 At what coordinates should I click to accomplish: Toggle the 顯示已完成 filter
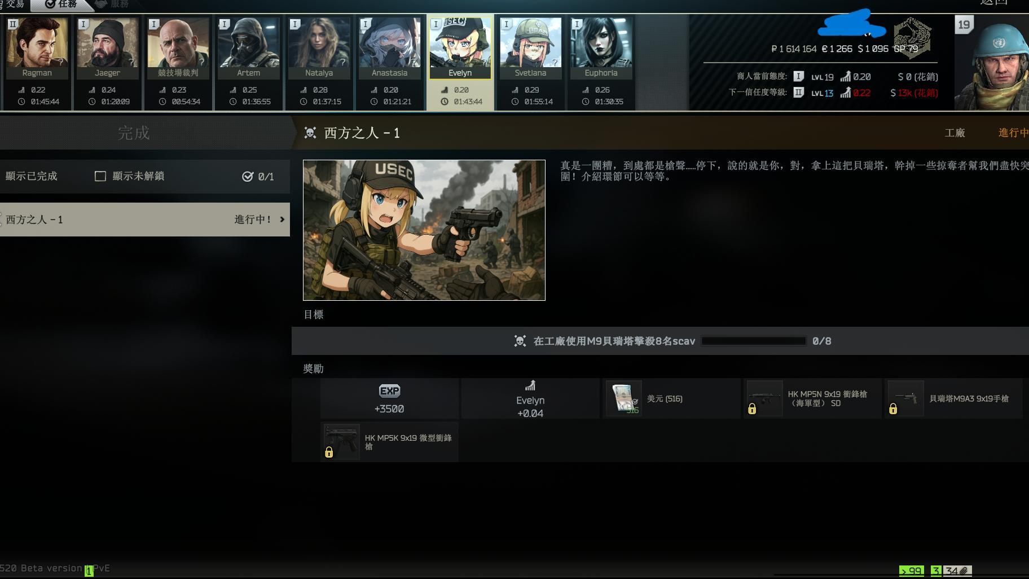(x=32, y=176)
